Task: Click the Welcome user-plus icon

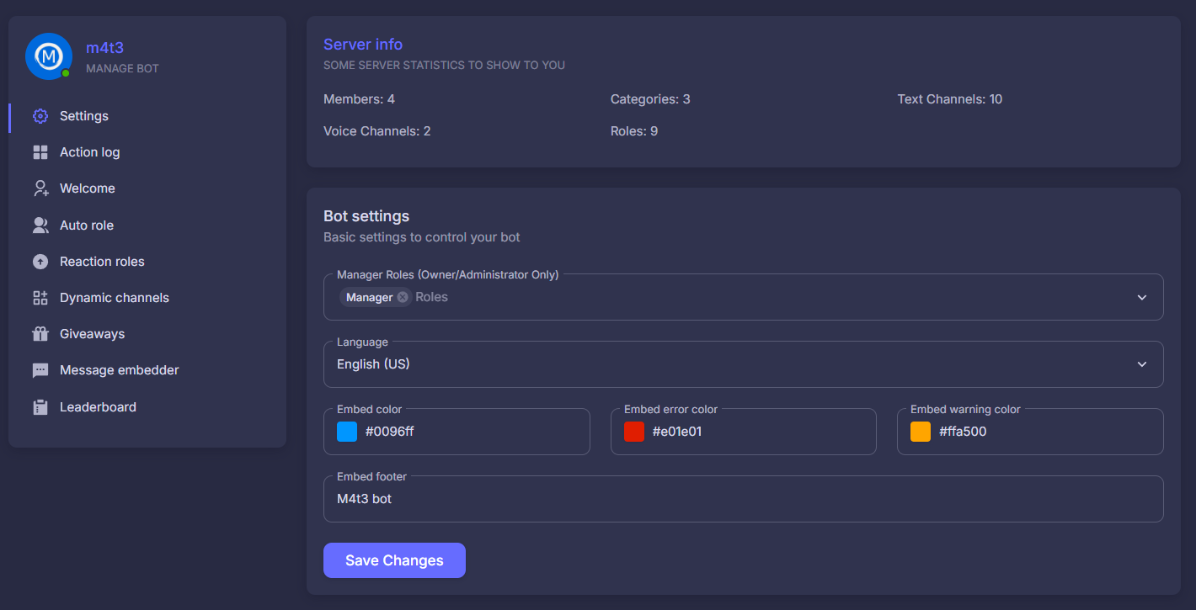Action: [x=40, y=188]
